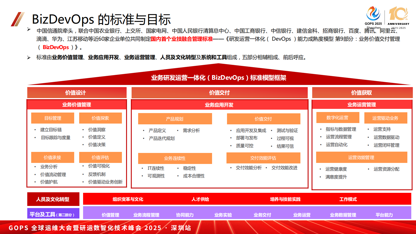
Task: Click the bullet 需求分析
Action: point(191,130)
